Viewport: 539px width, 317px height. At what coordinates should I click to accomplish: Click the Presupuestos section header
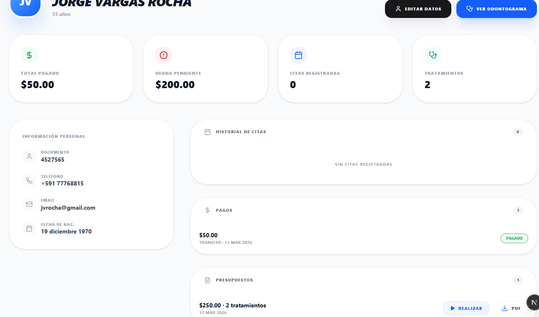[234, 280]
